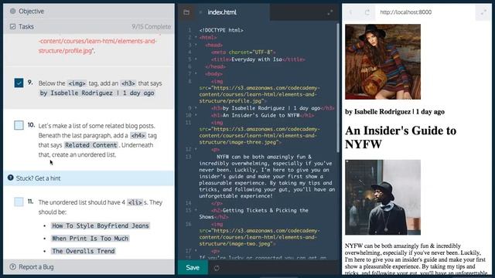Click the question icon next to Report a Bug
The image size is (495, 278).
tap(12, 266)
